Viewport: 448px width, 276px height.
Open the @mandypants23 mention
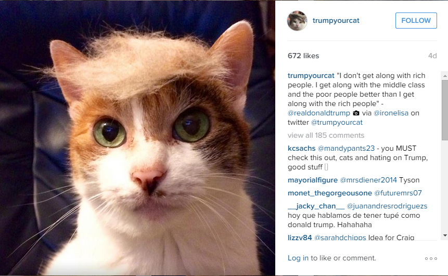click(346, 149)
